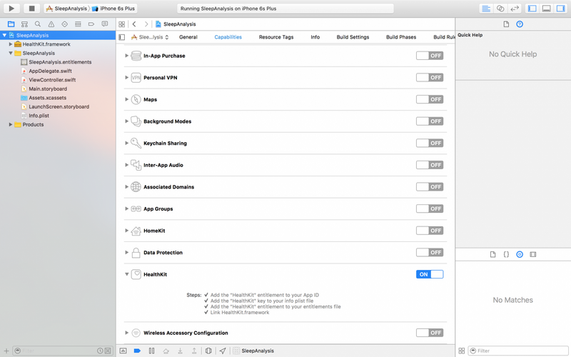This screenshot has width=571, height=357.
Task: Collapse the HealthKit section
Action: pos(126,274)
